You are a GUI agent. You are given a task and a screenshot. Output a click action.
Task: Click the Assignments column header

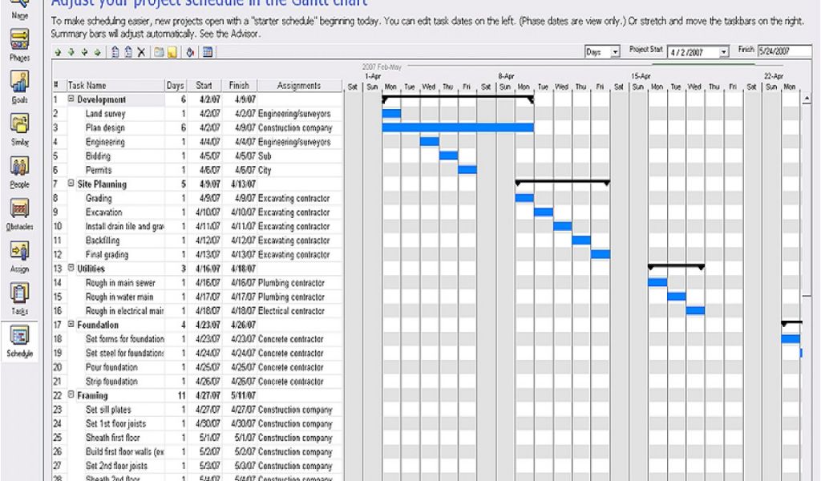coord(298,85)
